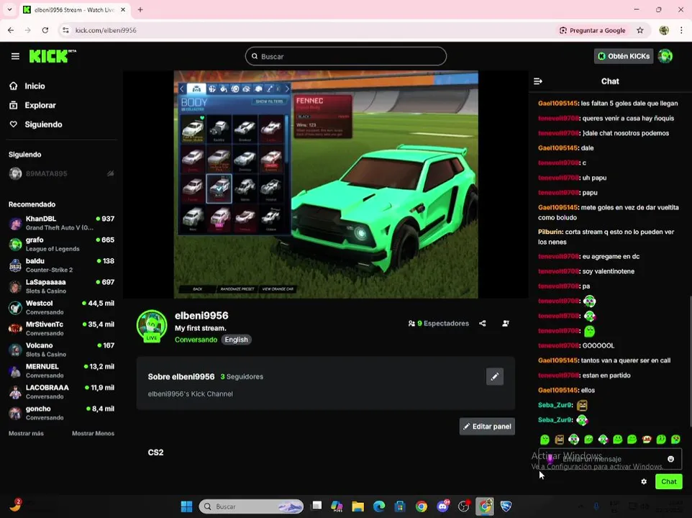Screen dimensions: 692x518
Task: Click the Obtén KICKs button
Action: (624, 56)
